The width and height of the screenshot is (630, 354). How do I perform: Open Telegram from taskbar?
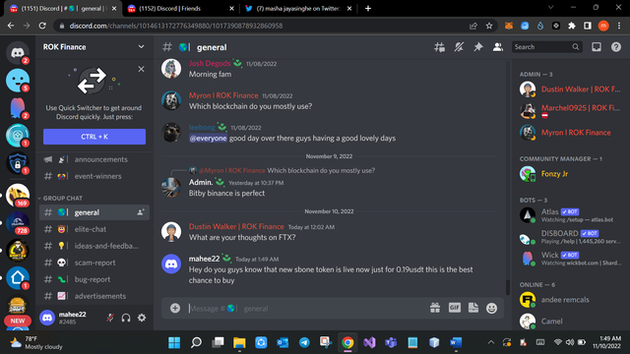pyautogui.click(x=304, y=342)
